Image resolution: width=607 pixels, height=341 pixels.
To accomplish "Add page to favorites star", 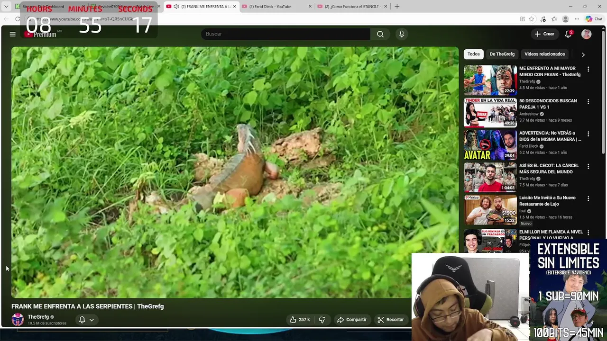I will point(532,19).
